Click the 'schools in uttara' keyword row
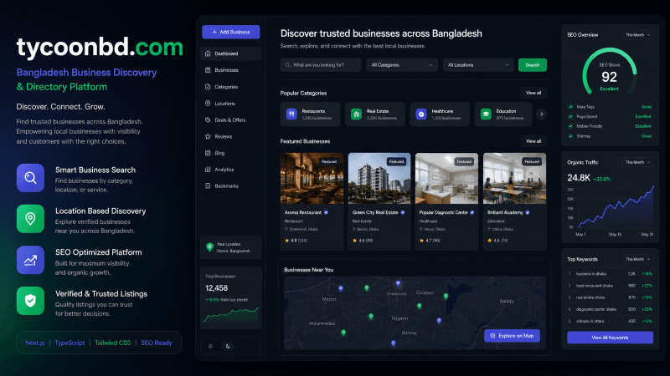This screenshot has height=376, width=670. coord(610,321)
